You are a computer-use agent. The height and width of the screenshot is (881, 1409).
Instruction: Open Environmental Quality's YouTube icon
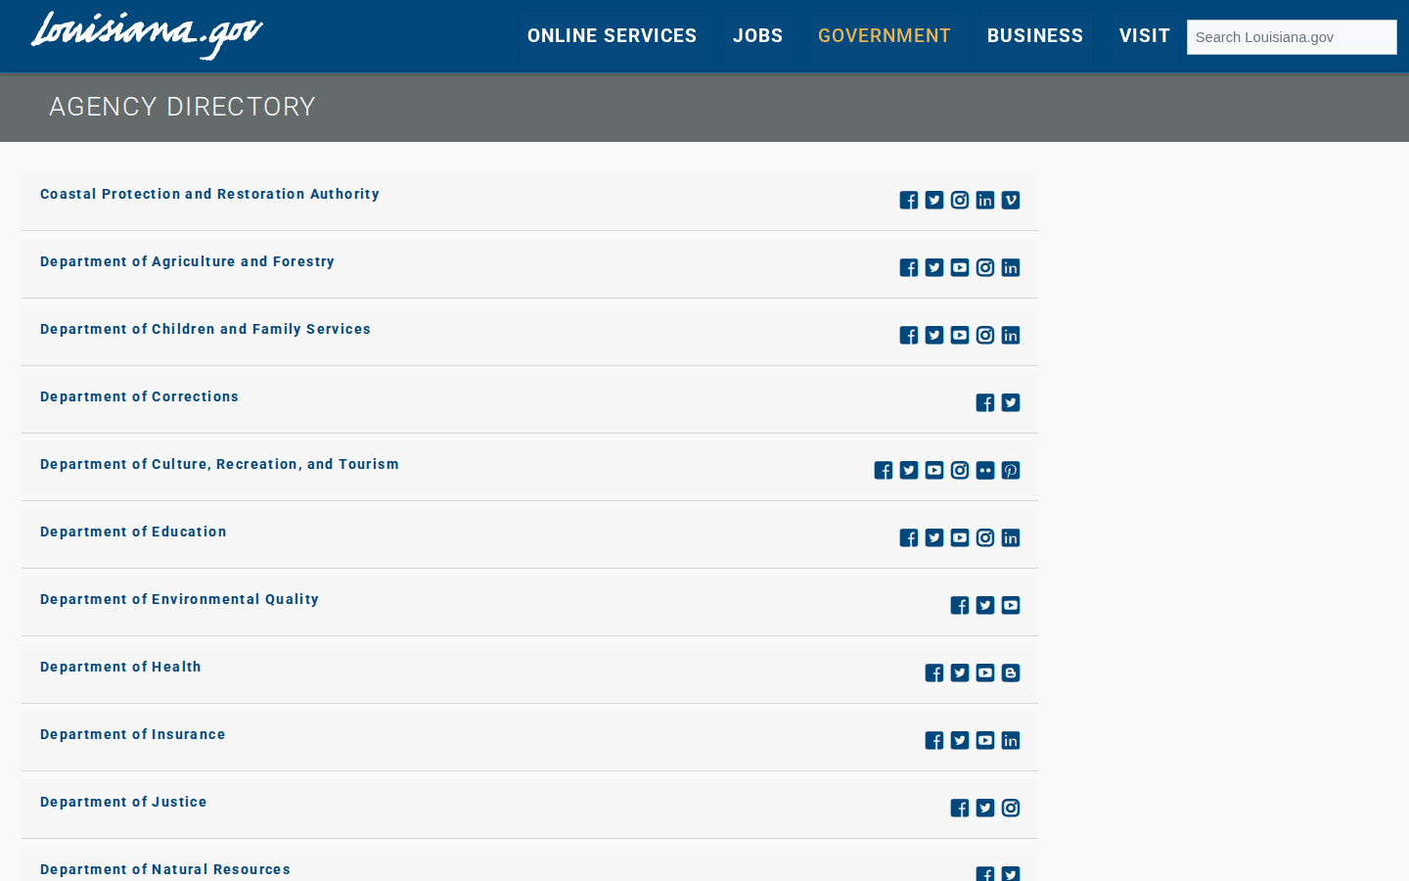(x=1011, y=606)
